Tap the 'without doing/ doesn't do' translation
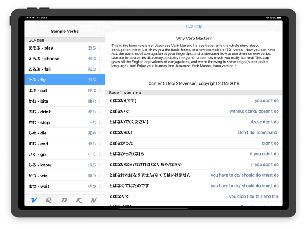307x230 pixels. tap(254, 111)
